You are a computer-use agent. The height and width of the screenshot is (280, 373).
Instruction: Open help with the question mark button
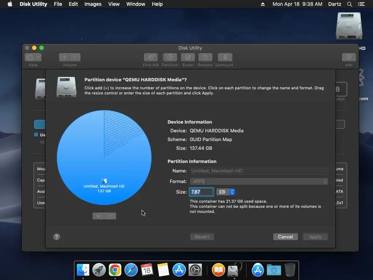[56, 237]
